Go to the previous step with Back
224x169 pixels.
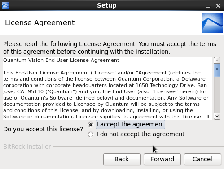point(122,159)
